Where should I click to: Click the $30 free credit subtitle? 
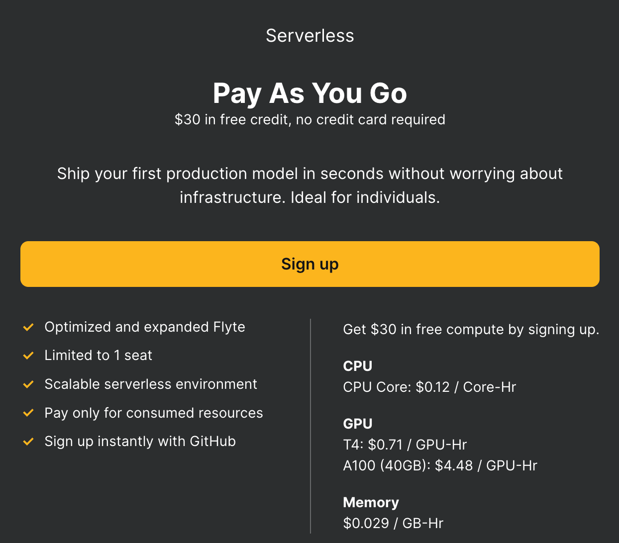(309, 120)
